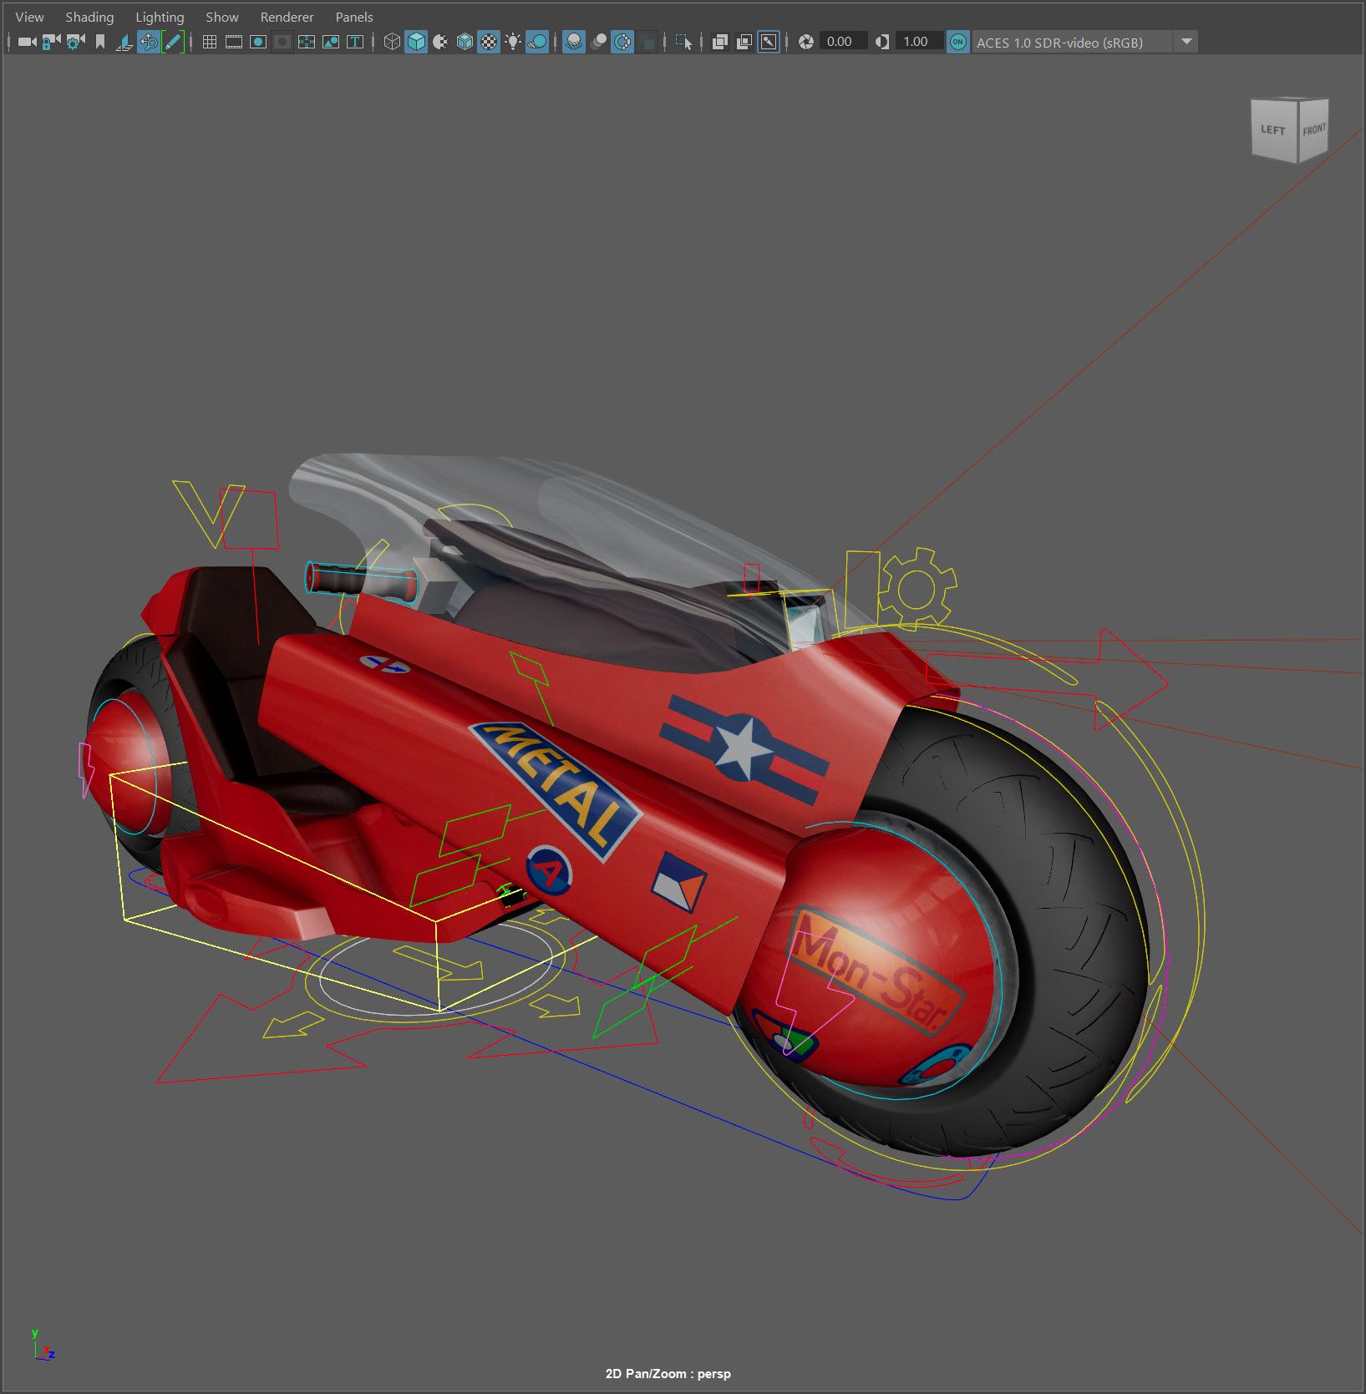Screen dimensions: 1366x1394
Task: Click the camera Bookmarks icon
Action: point(100,42)
